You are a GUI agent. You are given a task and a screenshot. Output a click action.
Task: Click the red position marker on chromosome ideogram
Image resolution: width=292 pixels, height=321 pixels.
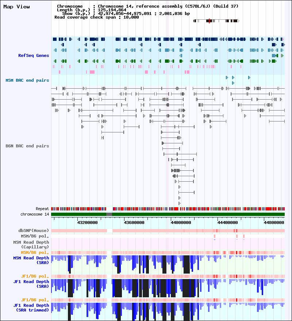209,21
